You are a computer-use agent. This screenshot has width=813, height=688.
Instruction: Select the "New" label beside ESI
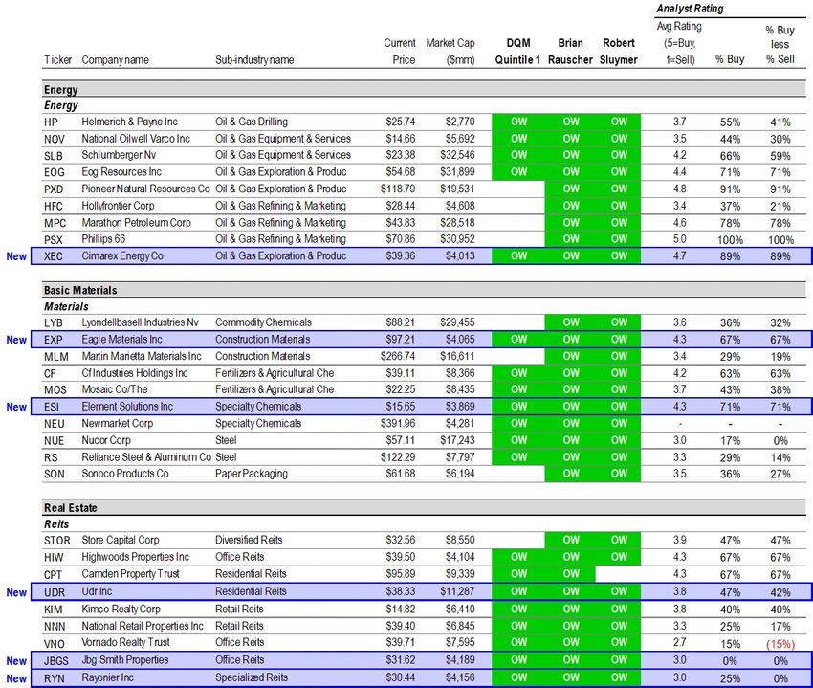[x=16, y=407]
